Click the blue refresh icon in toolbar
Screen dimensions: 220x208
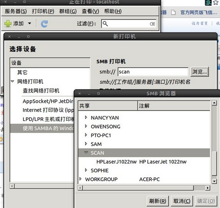[44, 24]
